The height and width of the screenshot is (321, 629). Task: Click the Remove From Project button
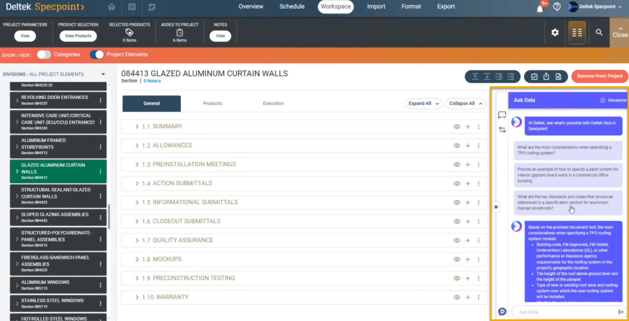point(599,76)
